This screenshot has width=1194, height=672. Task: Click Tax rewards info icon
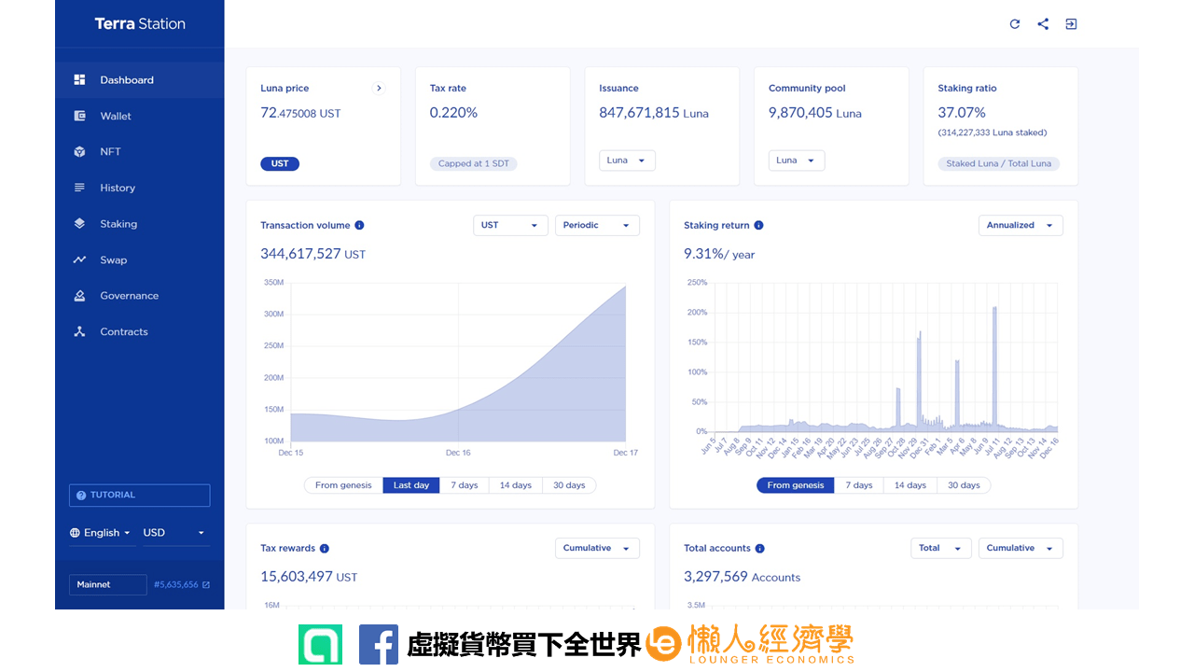click(x=325, y=549)
